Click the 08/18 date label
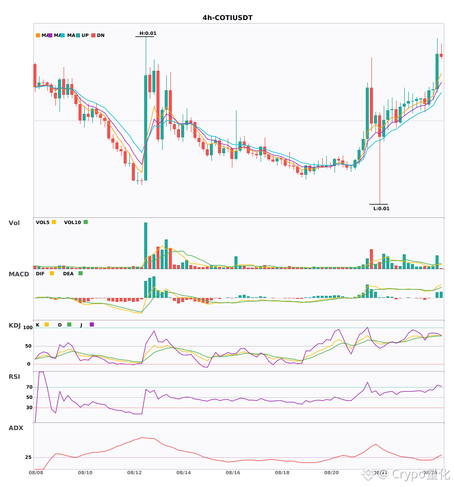454x487 pixels. pos(282,473)
